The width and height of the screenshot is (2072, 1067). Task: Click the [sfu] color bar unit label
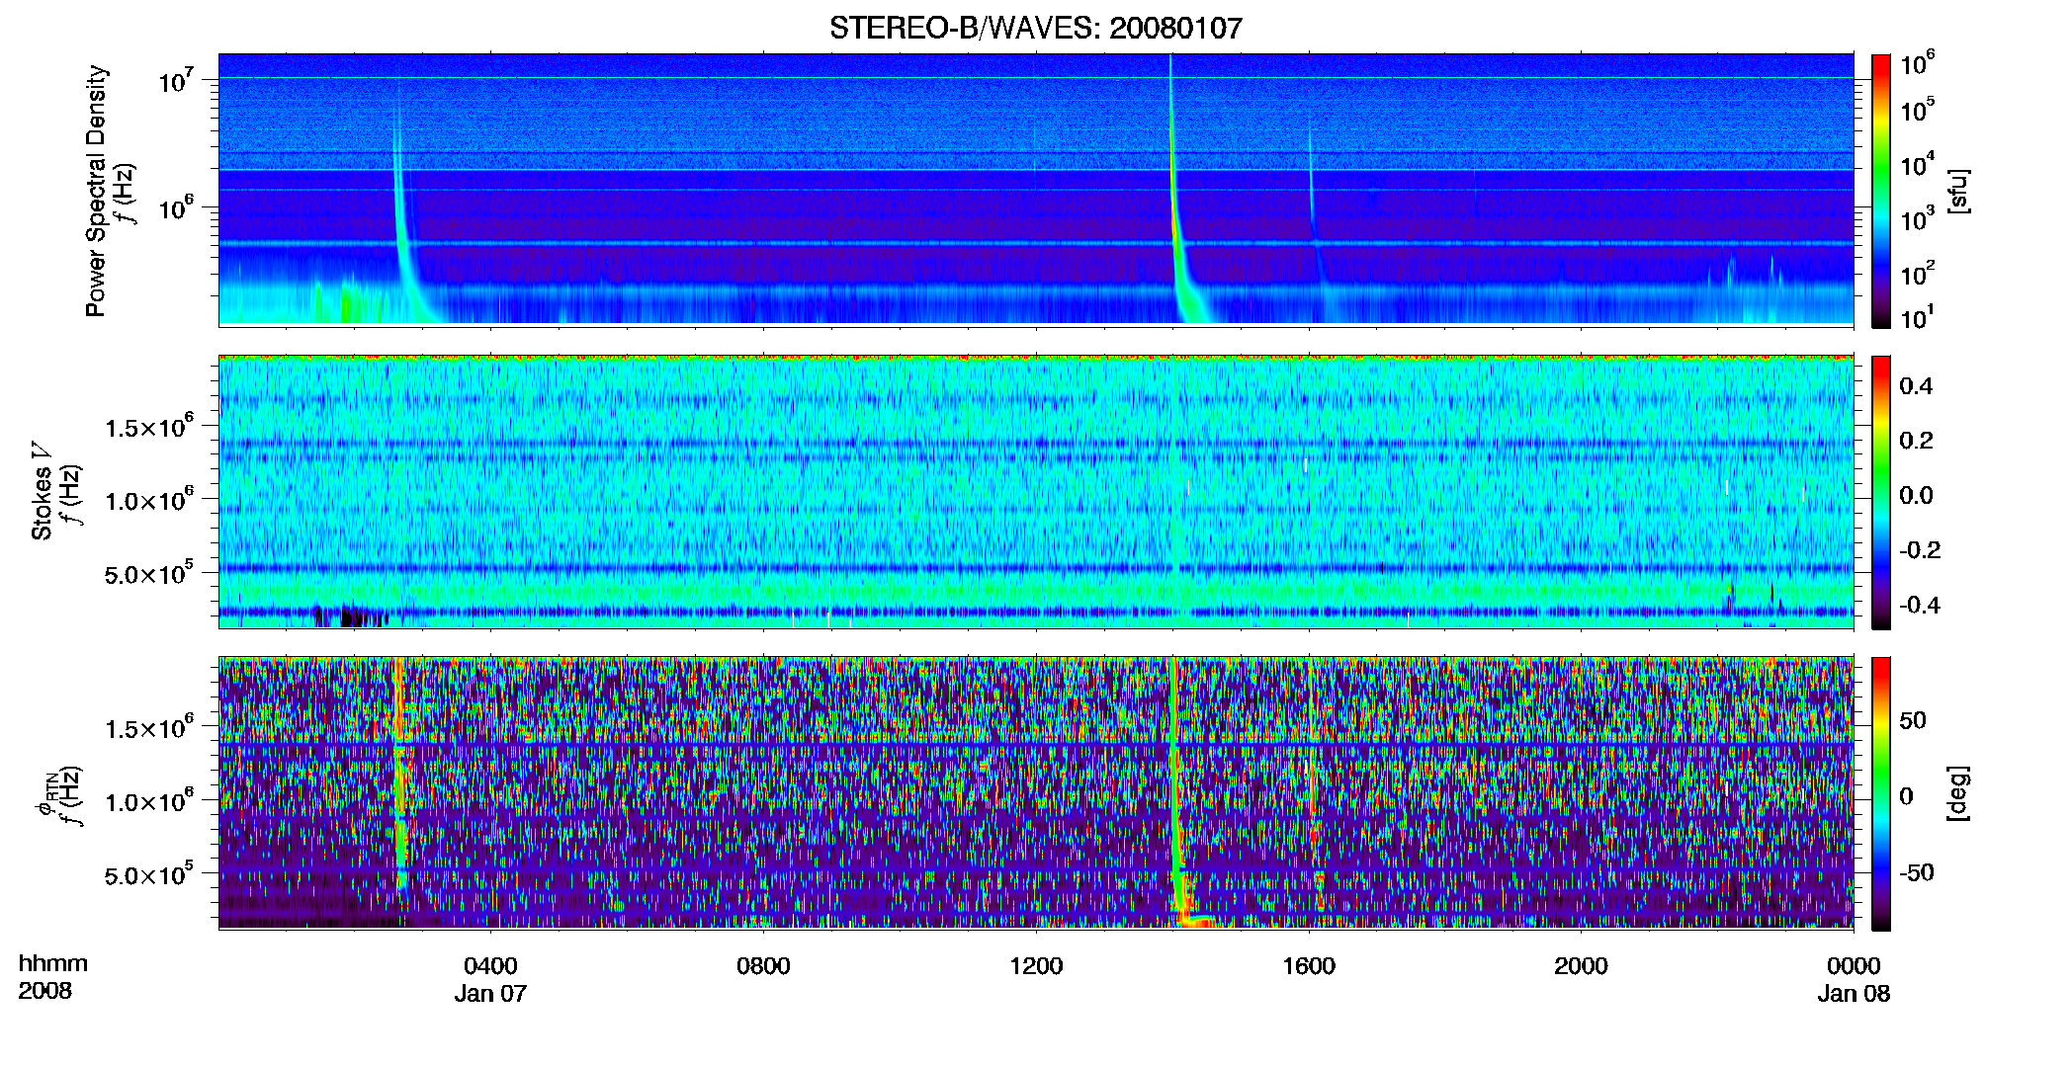coord(1958,191)
